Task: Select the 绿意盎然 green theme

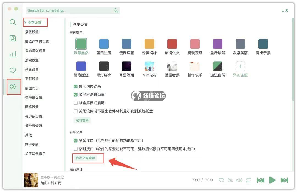Action: click(x=81, y=44)
